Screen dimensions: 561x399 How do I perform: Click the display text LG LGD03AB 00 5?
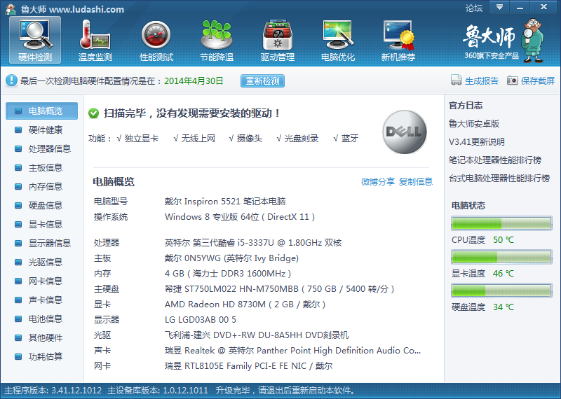[x=201, y=320]
